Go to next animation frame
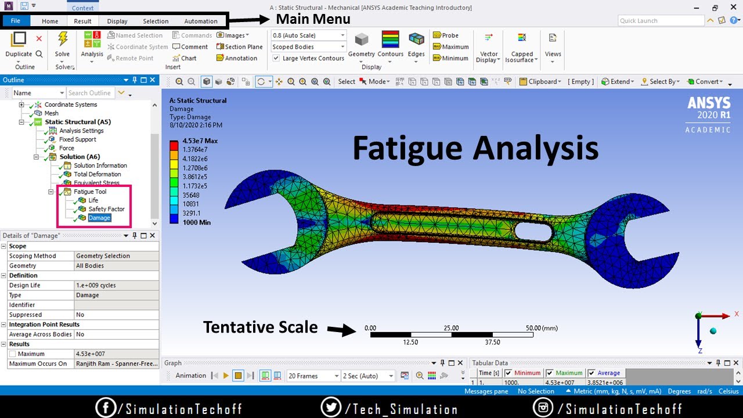Viewport: 743px width, 418px height. click(250, 376)
